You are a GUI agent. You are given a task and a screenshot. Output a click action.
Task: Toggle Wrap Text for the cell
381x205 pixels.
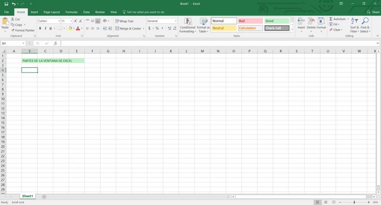coord(124,21)
